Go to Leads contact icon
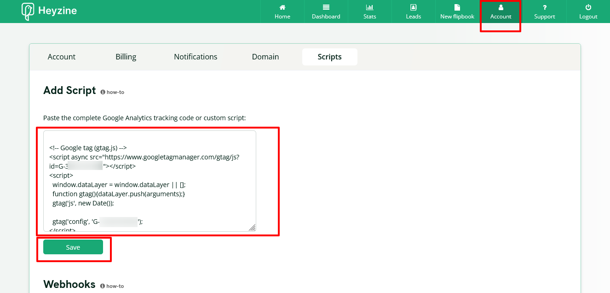The image size is (610, 293). click(413, 7)
